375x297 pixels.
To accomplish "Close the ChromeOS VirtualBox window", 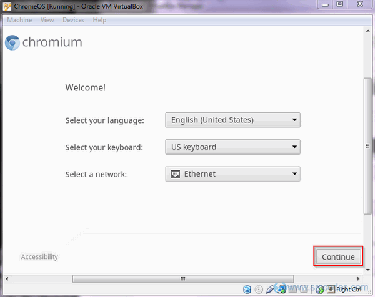I will click(x=360, y=4).
